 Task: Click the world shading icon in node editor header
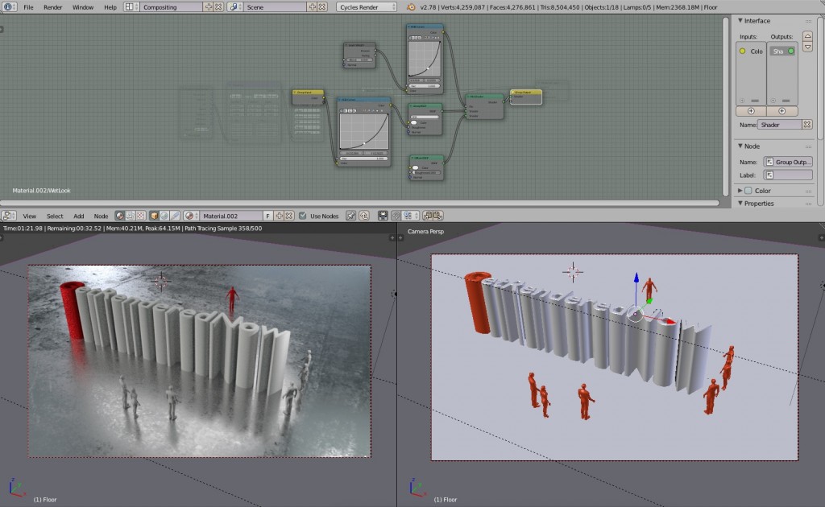pyautogui.click(x=164, y=216)
